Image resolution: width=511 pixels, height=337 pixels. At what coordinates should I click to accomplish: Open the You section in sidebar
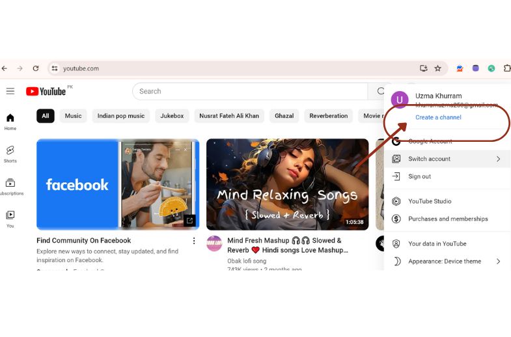pos(10,219)
